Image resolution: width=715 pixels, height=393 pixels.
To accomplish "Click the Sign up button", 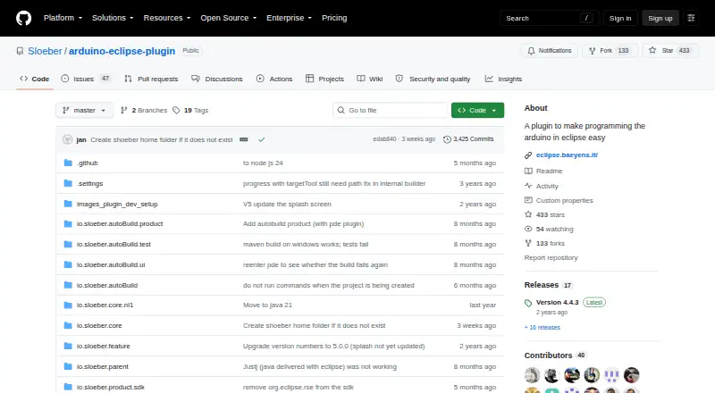I will pos(660,18).
